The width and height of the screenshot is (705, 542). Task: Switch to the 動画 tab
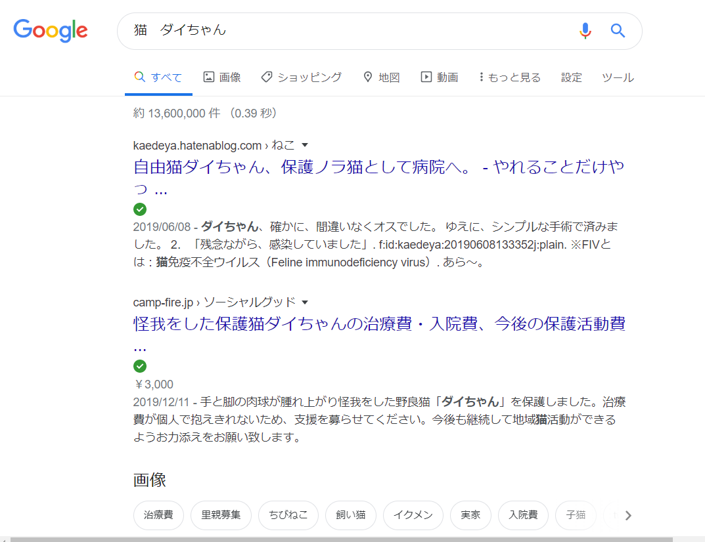[x=440, y=77]
